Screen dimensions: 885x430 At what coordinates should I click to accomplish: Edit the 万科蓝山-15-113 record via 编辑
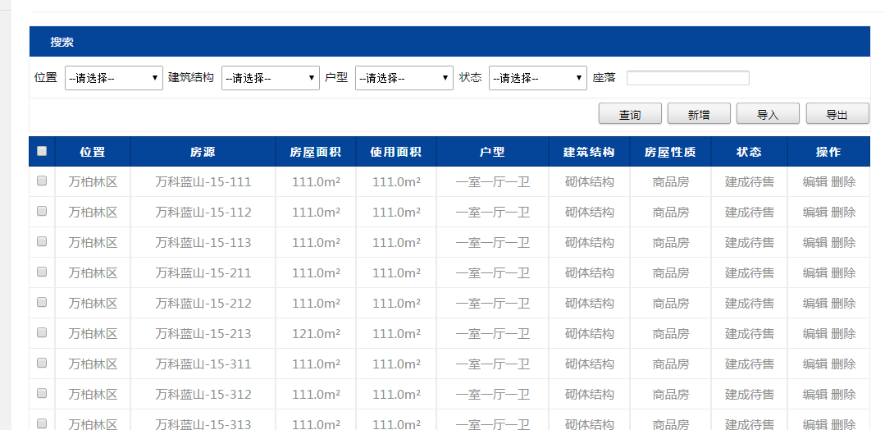pos(815,243)
